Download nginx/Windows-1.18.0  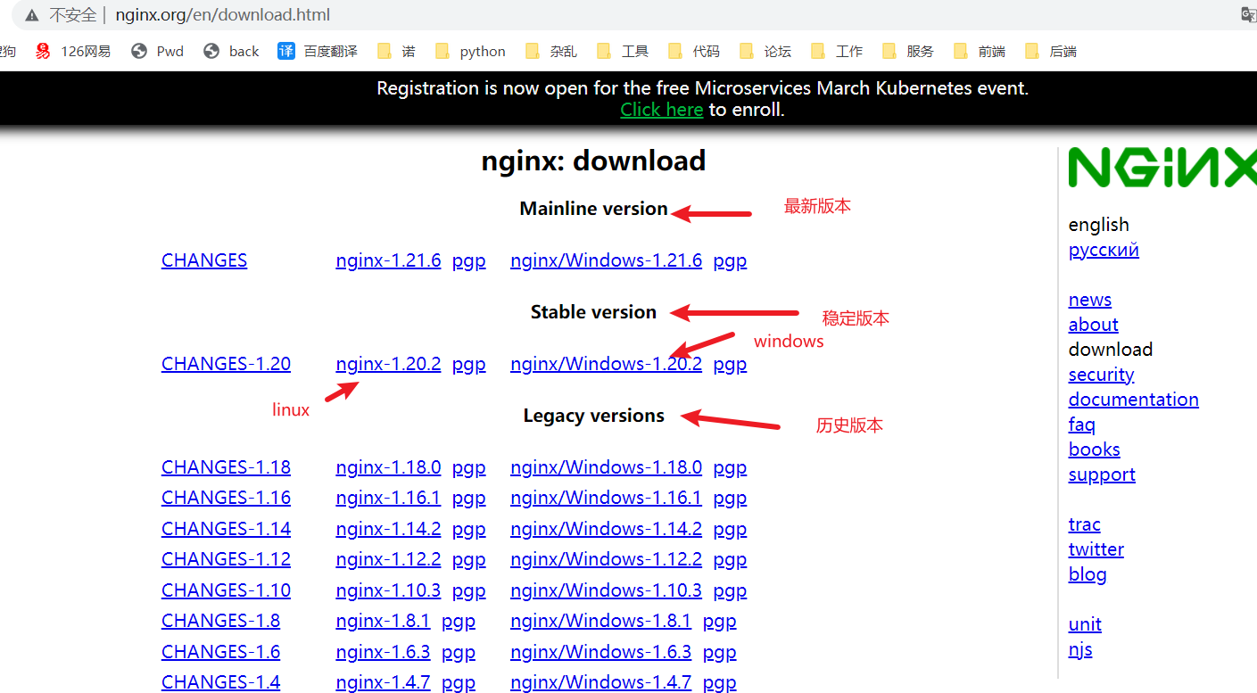click(606, 467)
